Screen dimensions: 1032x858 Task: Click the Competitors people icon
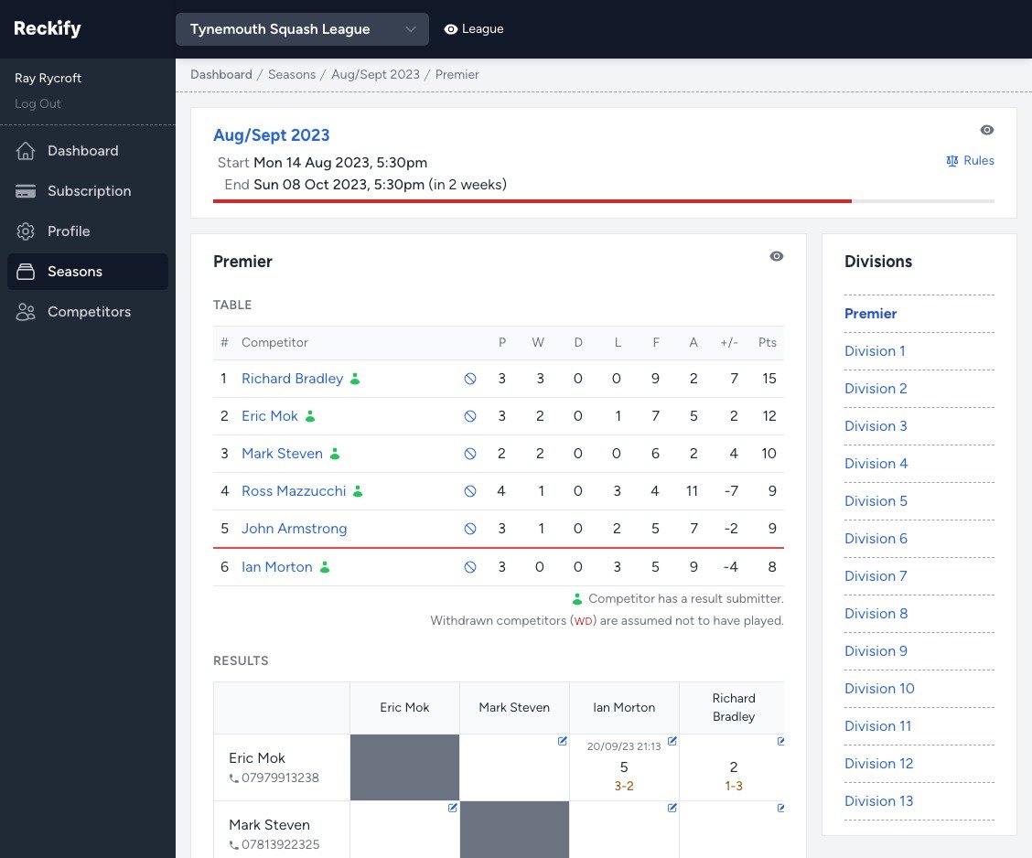[26, 312]
